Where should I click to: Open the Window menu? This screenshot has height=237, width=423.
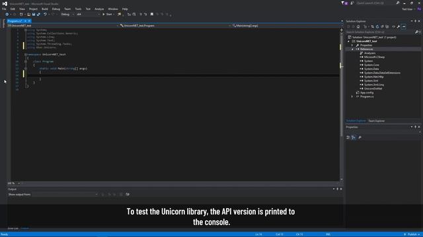[x=113, y=9]
